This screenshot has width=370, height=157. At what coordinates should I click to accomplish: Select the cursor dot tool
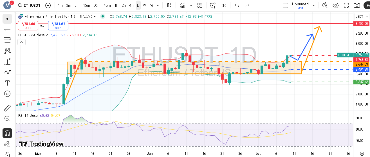7,19
